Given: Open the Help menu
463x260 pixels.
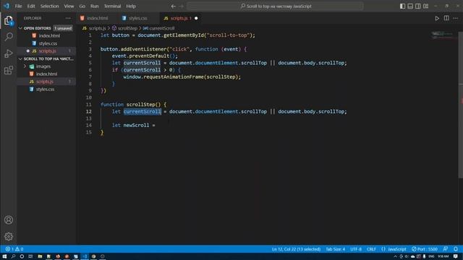Looking at the screenshot, I should 131,6.
